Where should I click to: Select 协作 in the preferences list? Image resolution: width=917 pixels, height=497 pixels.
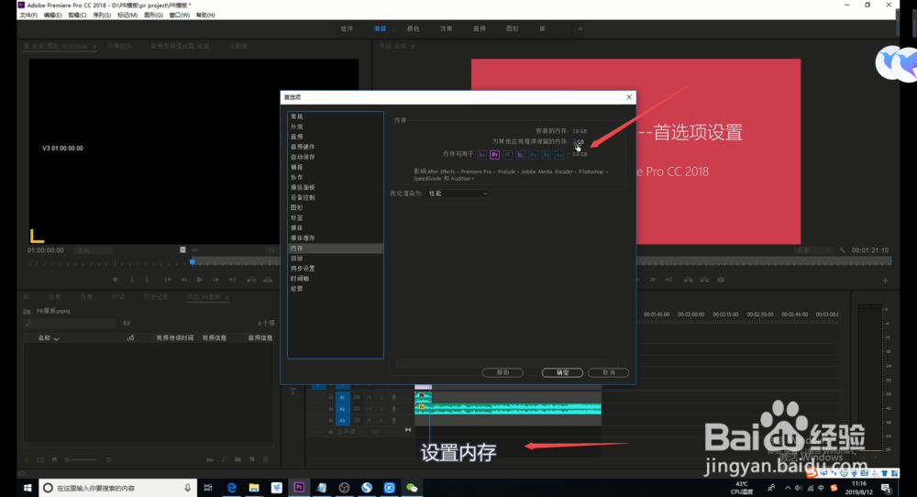[x=297, y=177]
